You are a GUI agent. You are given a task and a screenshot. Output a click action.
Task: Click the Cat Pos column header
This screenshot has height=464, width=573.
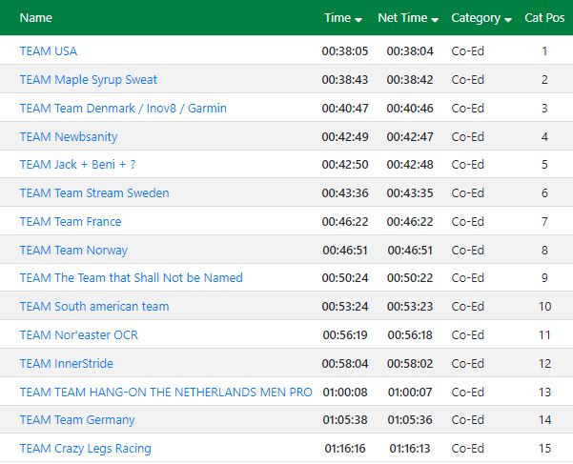coord(544,18)
